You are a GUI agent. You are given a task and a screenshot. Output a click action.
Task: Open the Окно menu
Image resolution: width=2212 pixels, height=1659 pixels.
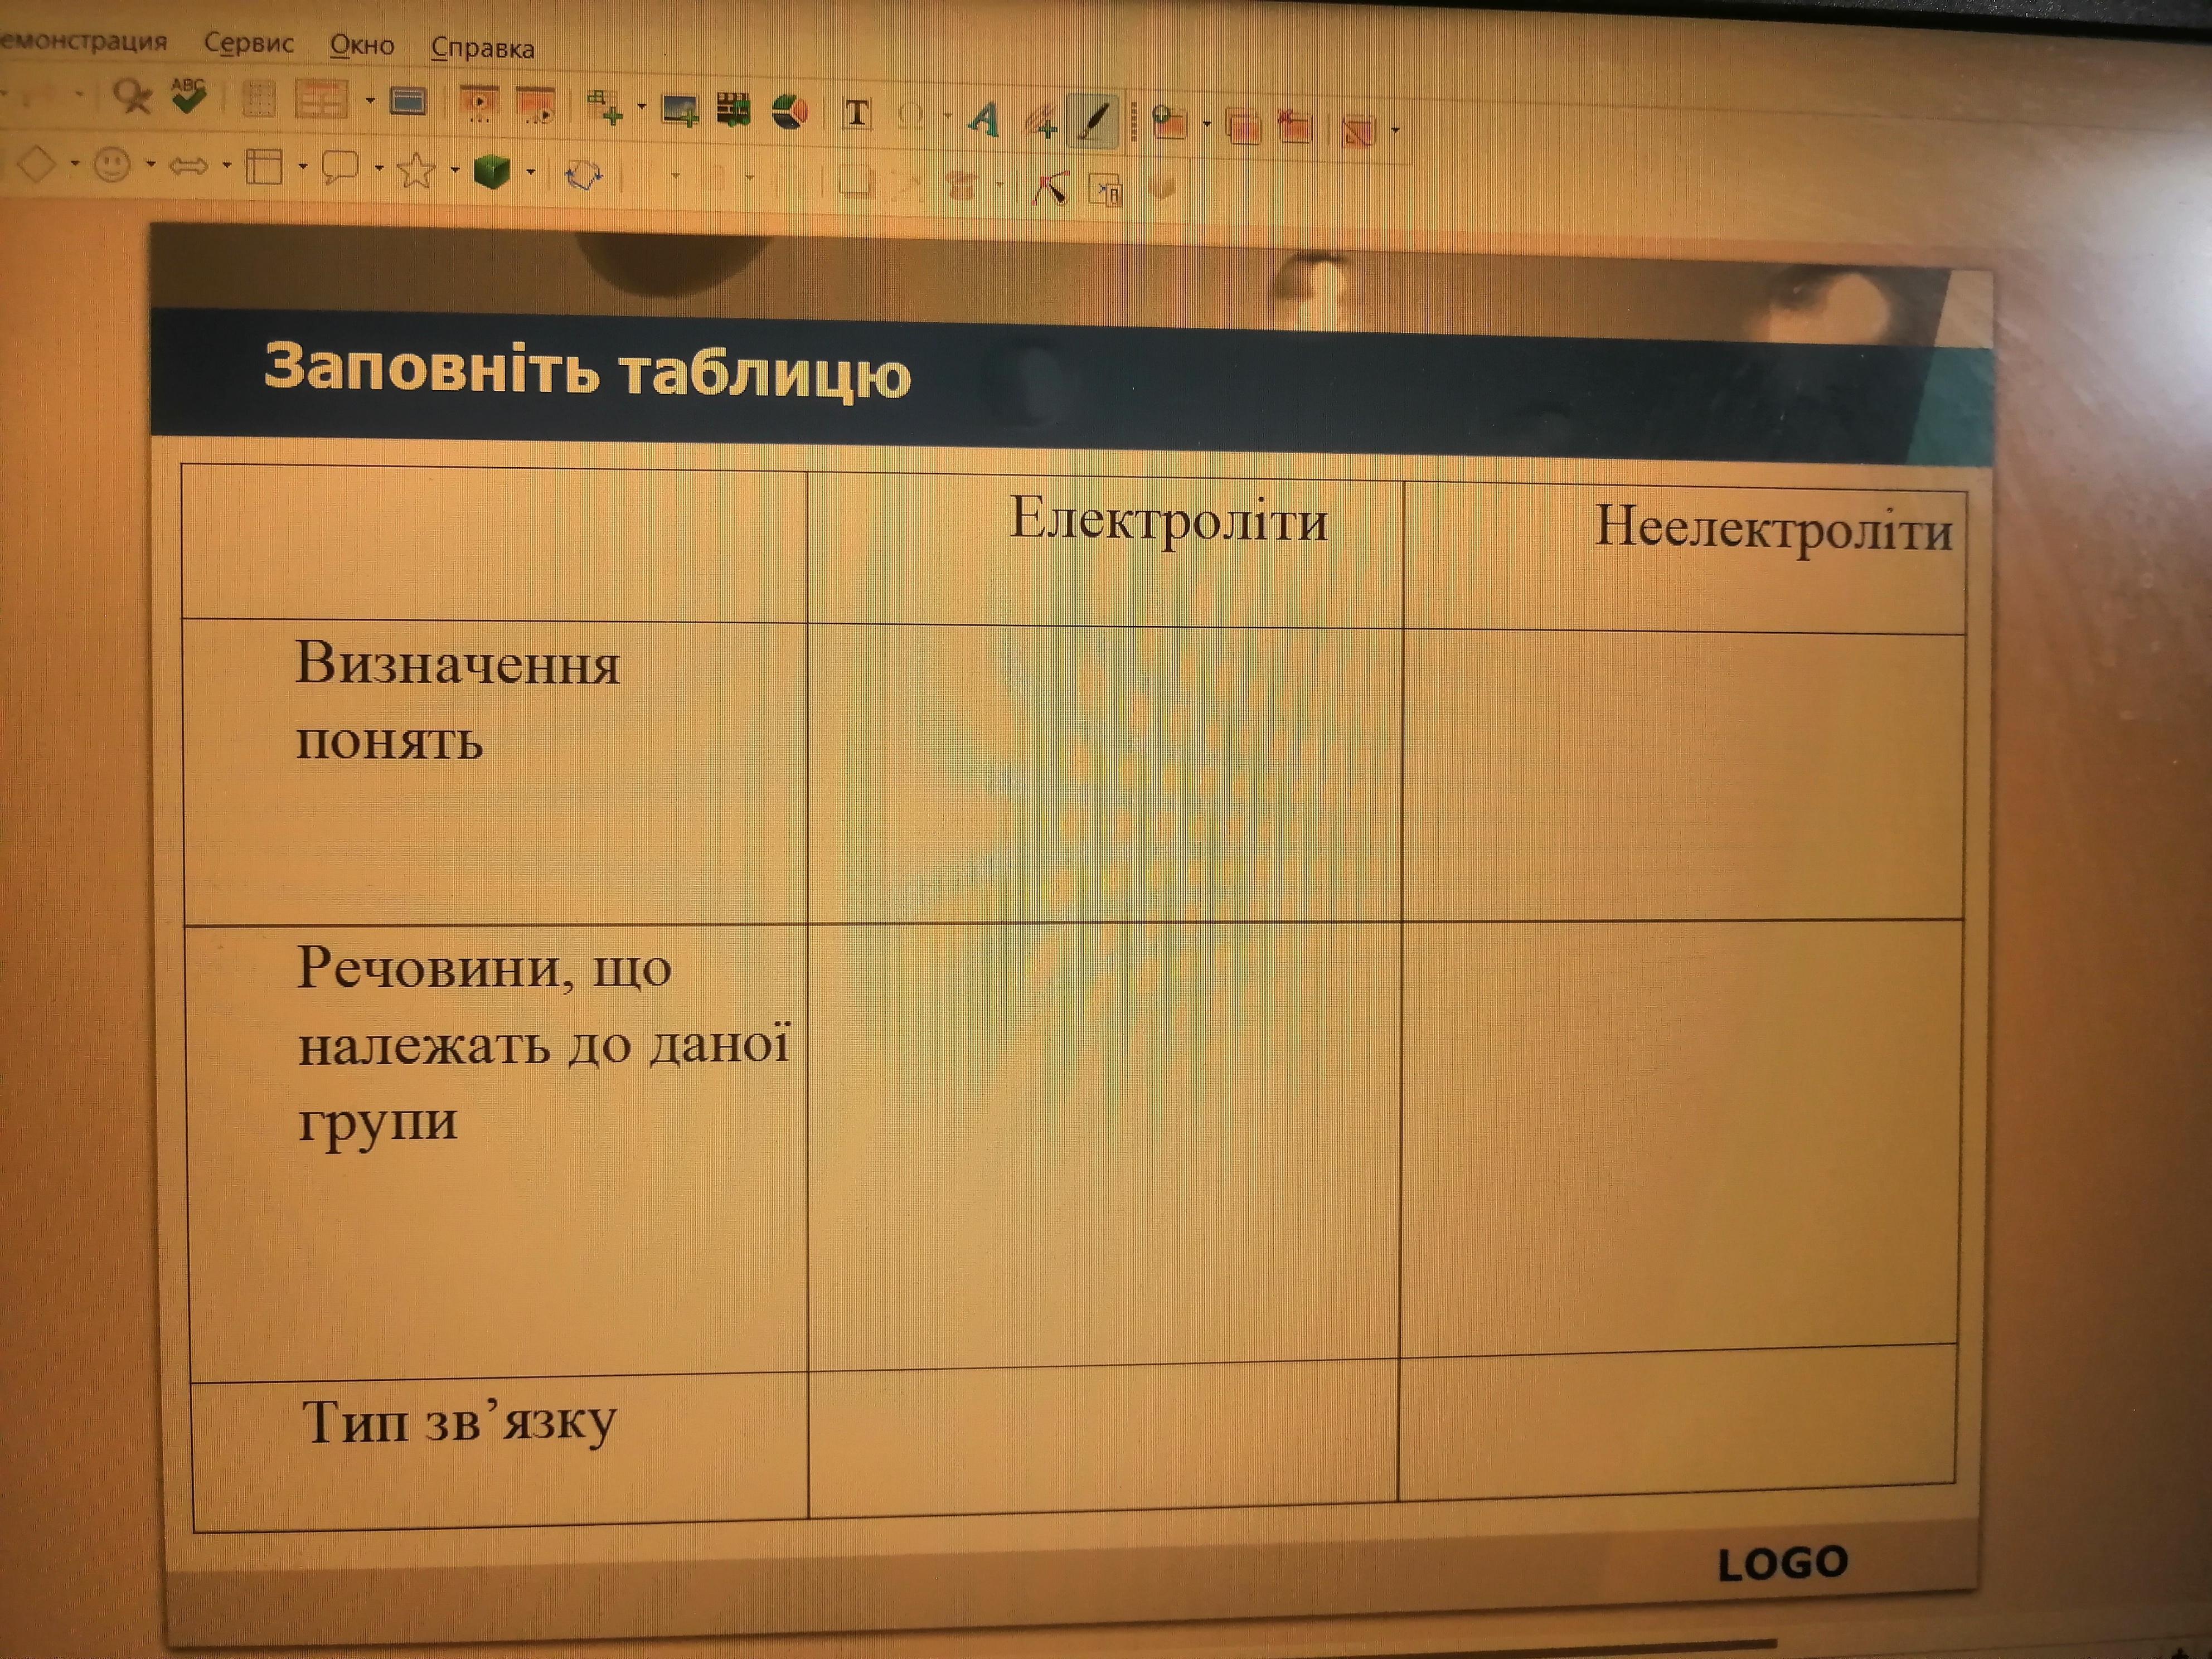coord(362,45)
